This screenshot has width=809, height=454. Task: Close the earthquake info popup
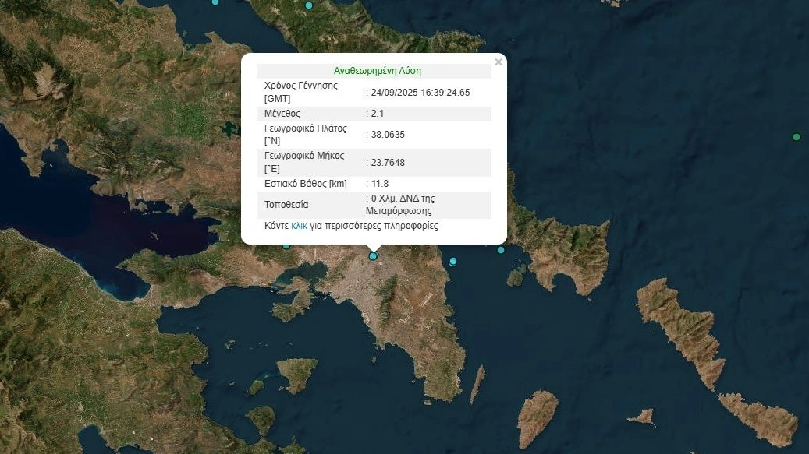(499, 62)
